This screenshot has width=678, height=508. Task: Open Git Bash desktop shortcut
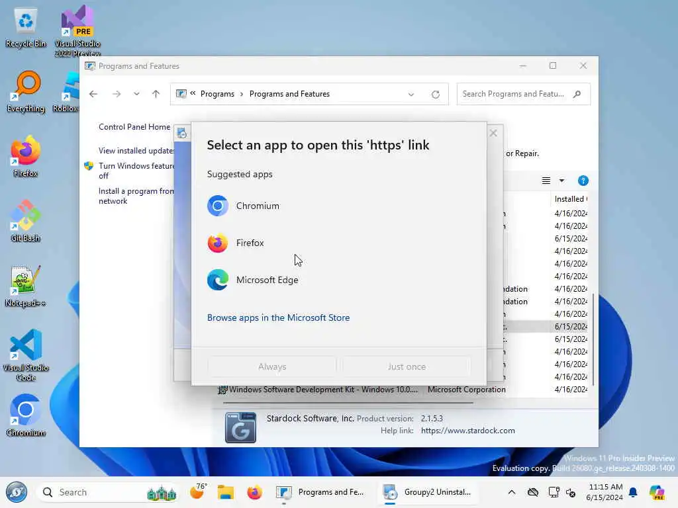coord(26,222)
